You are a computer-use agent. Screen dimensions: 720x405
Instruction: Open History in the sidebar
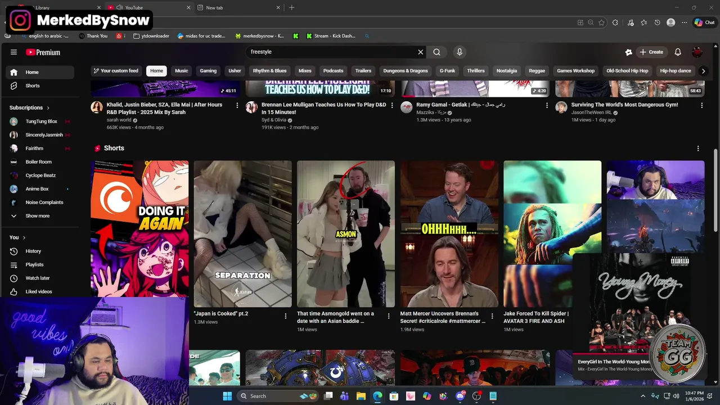(x=40, y=251)
